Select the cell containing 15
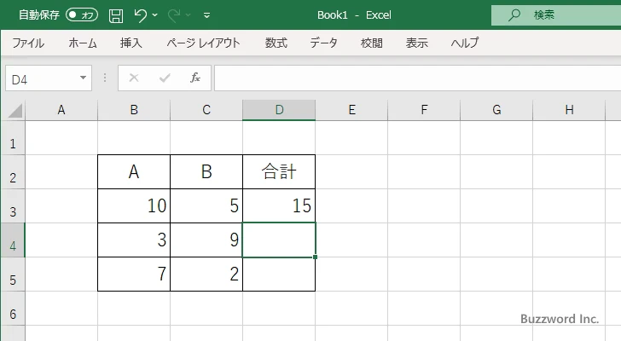621x341 pixels. click(279, 205)
